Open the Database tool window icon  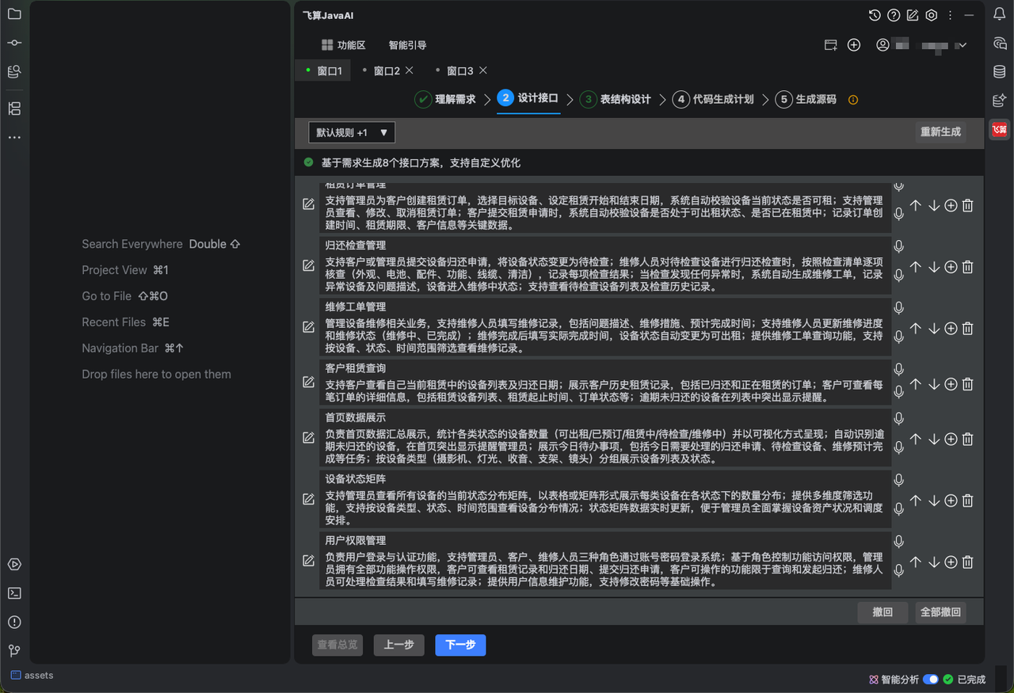(x=1000, y=72)
